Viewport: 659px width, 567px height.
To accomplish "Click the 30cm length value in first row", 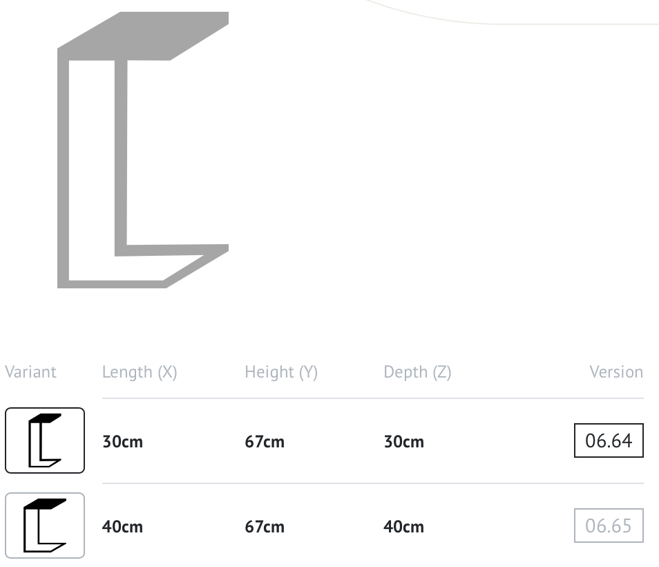I will pyautogui.click(x=122, y=442).
